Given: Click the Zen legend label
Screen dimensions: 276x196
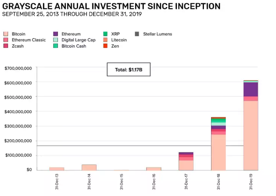Looking at the screenshot, I should (x=115, y=46).
